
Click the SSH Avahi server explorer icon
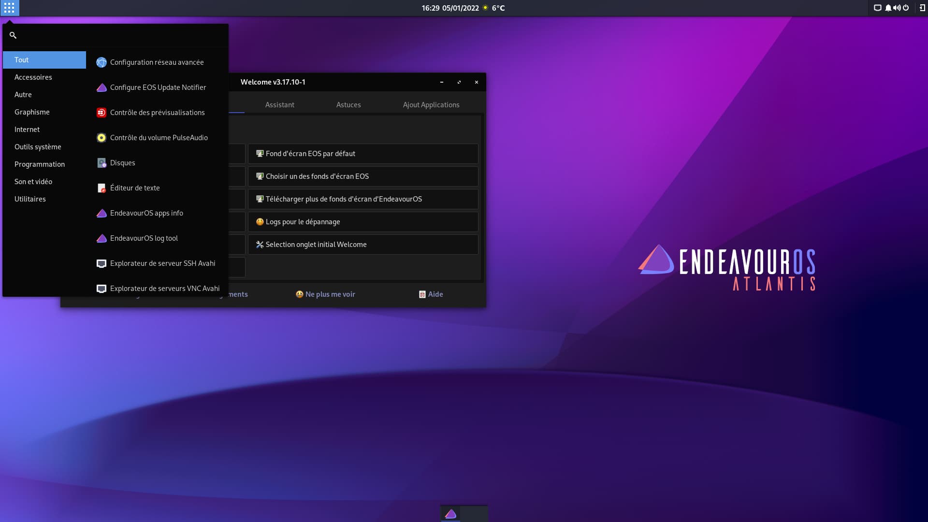click(101, 263)
